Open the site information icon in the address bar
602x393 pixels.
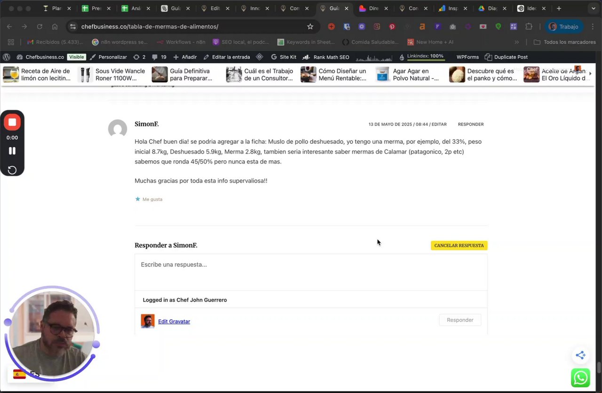[x=72, y=27]
